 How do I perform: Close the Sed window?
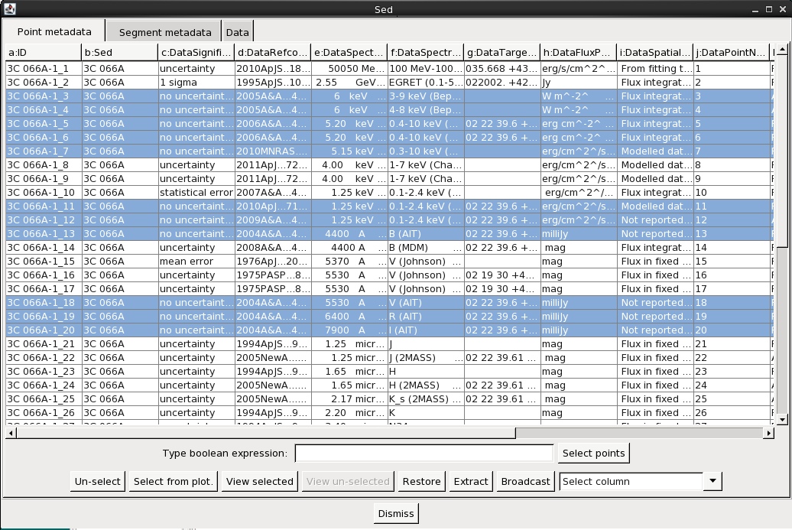[x=783, y=9]
